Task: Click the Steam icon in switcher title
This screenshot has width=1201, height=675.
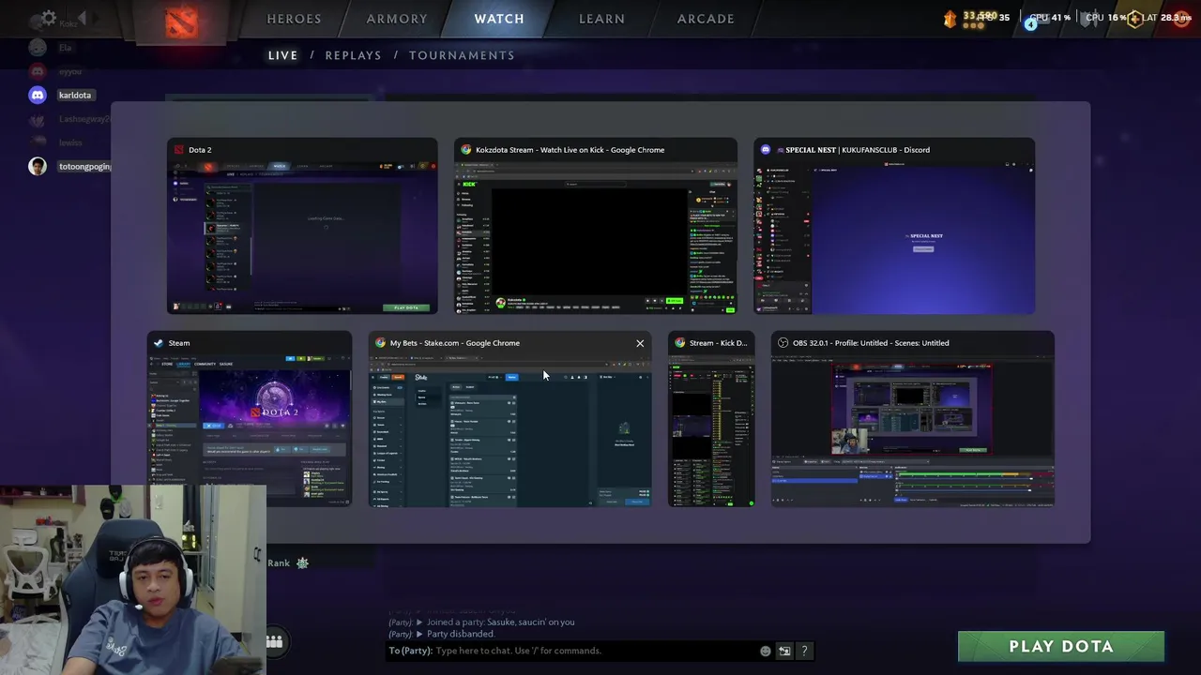Action: 159,343
